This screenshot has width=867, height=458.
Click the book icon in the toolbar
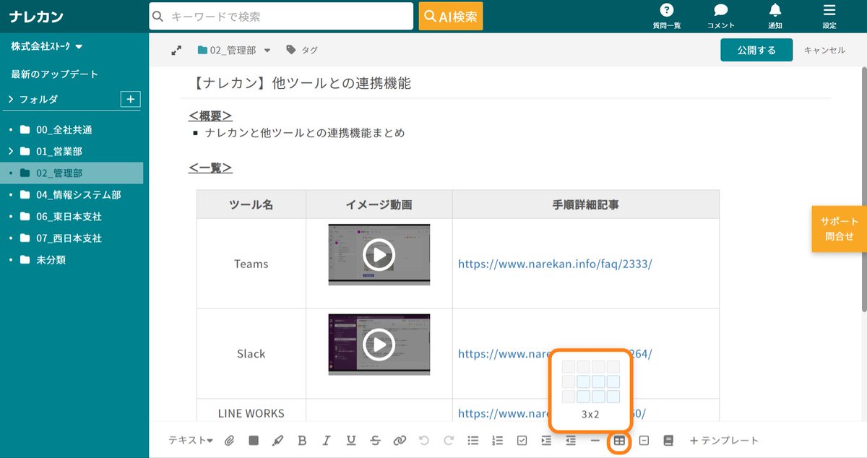(668, 440)
